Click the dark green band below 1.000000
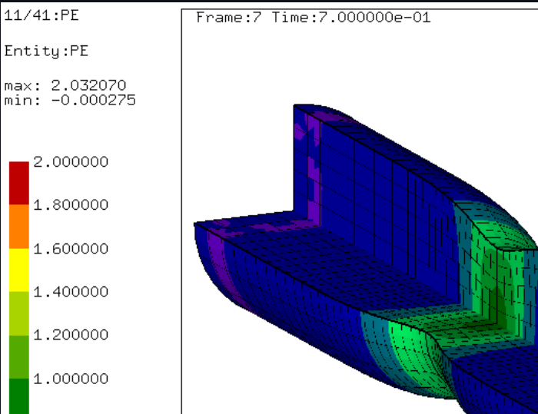The image size is (538, 414). coord(19,396)
